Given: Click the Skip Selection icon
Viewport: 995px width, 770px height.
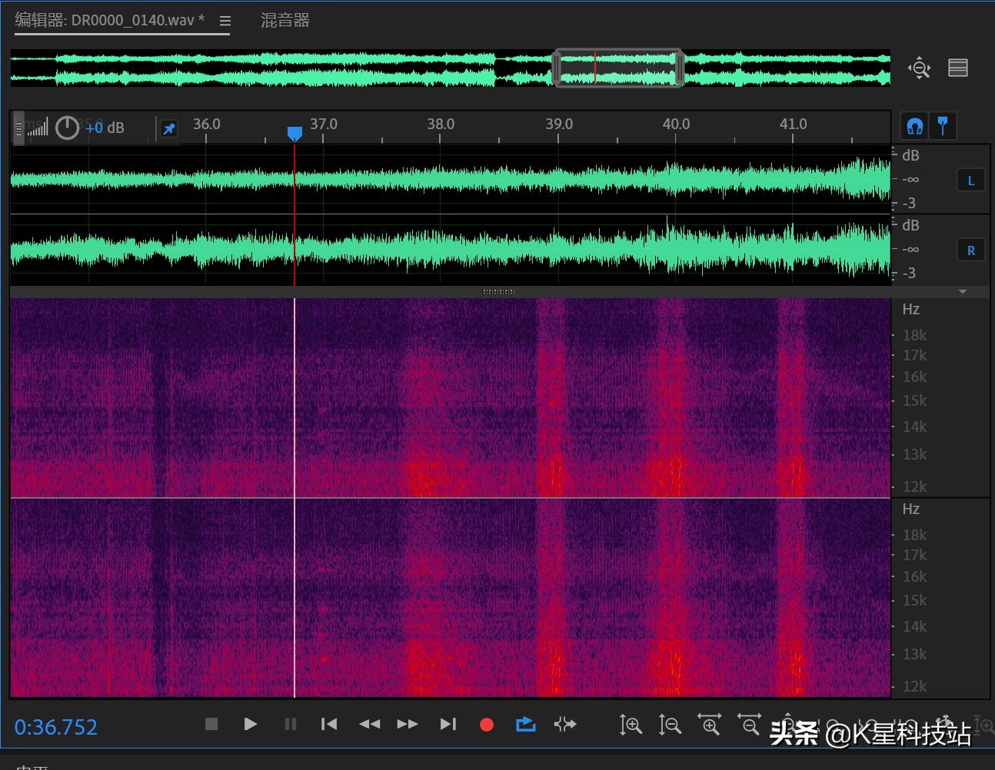Looking at the screenshot, I should click(x=565, y=724).
